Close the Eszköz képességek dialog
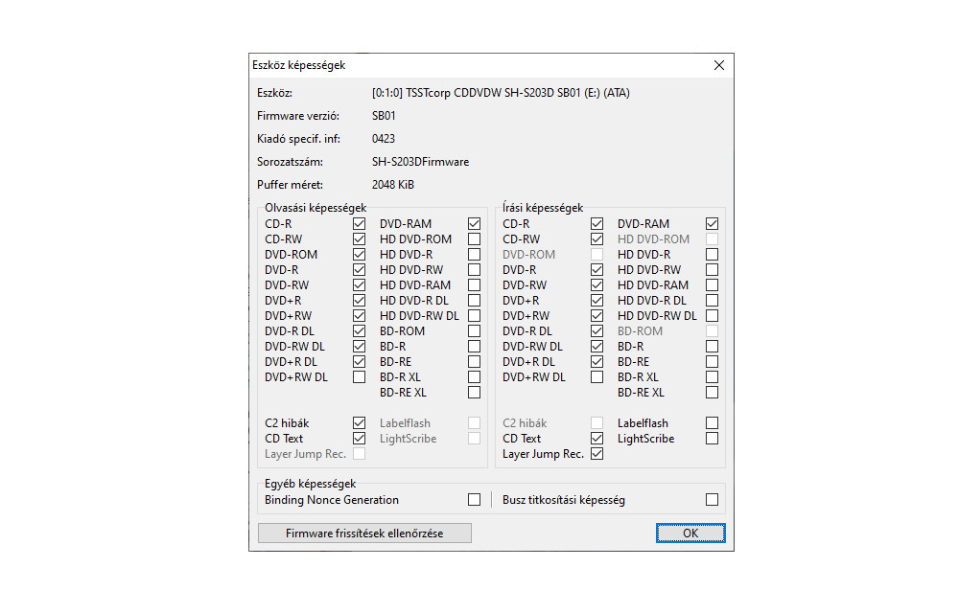The height and width of the screenshot is (613, 959). coord(718,65)
